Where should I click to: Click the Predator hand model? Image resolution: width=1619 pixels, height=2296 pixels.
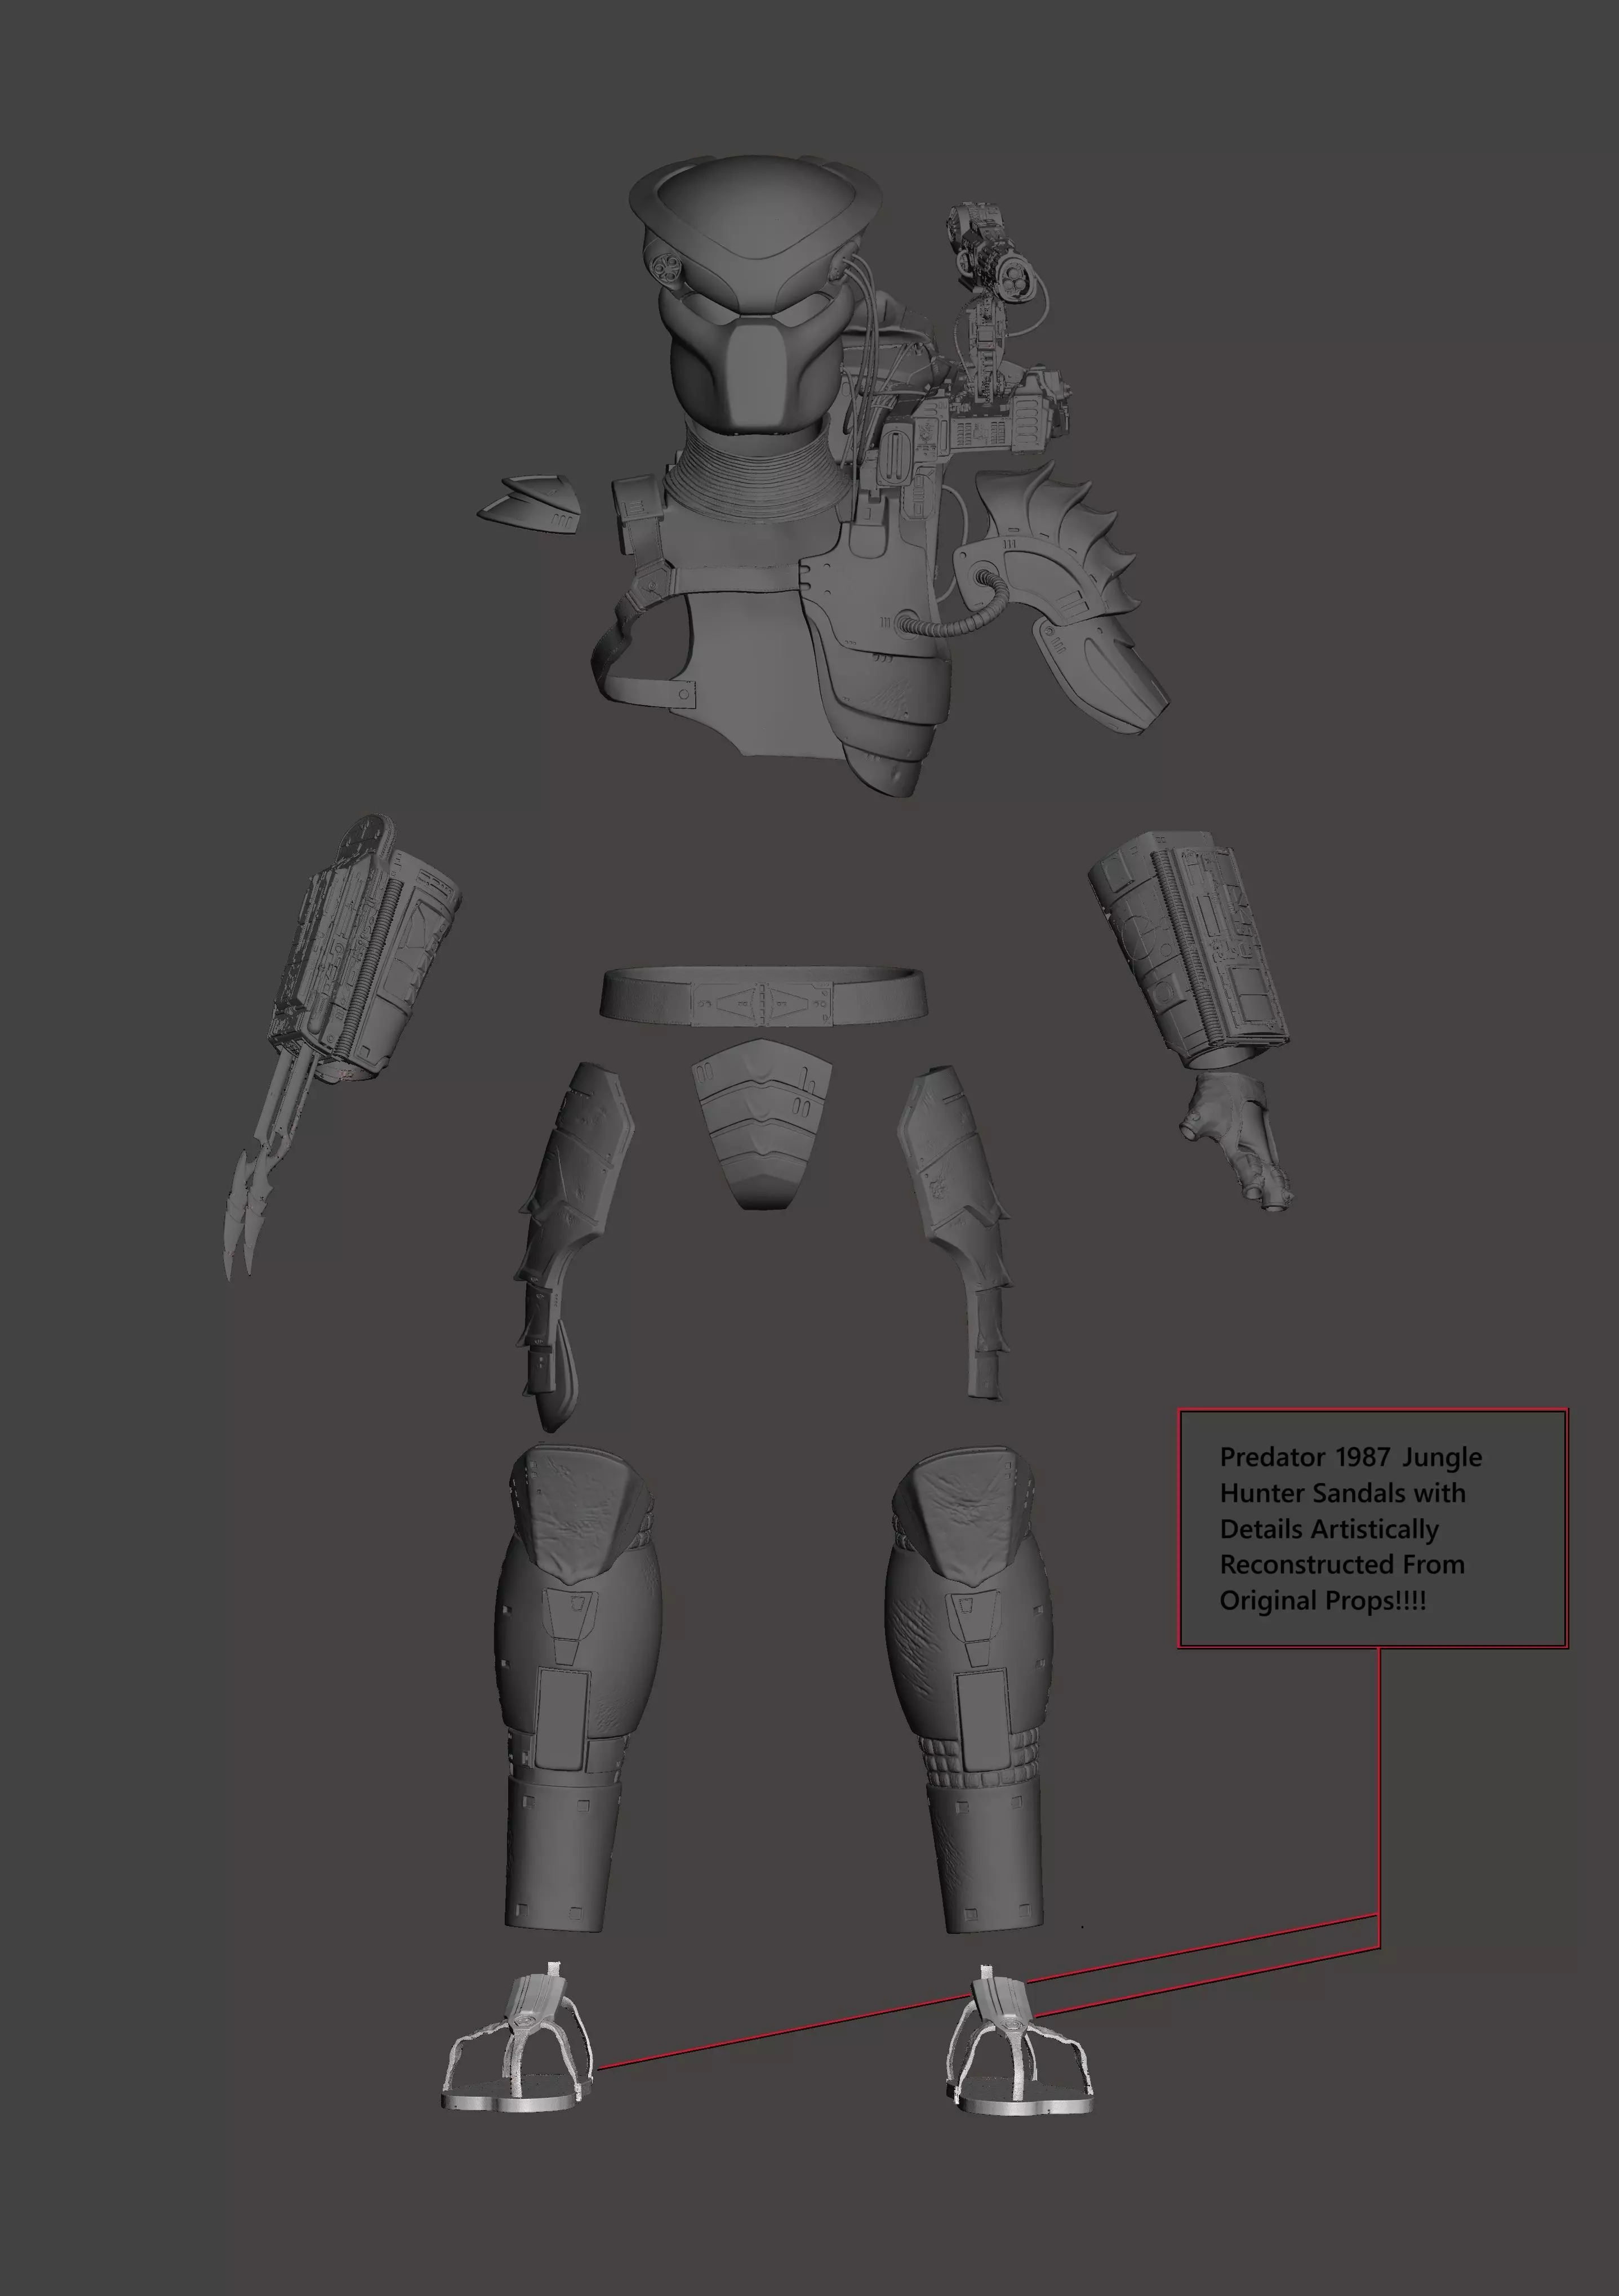tap(1236, 1141)
